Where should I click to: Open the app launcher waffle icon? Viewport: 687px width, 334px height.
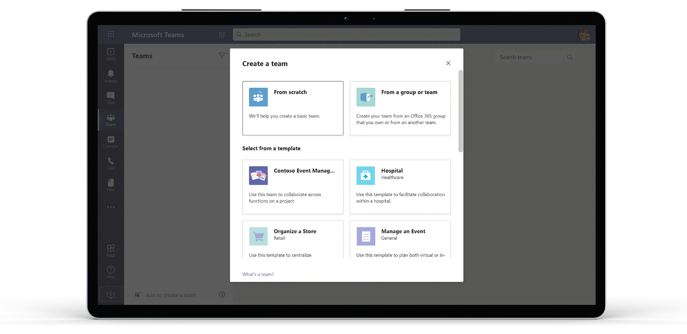point(111,34)
